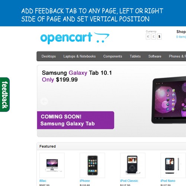Viewport: 186px width, 186px height.
Task: Click the iPhone product image
Action: (x=92, y=165)
